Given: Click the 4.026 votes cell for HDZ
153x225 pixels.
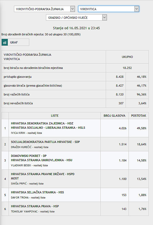Looking at the screenshot, I should [x=115, y=128].
